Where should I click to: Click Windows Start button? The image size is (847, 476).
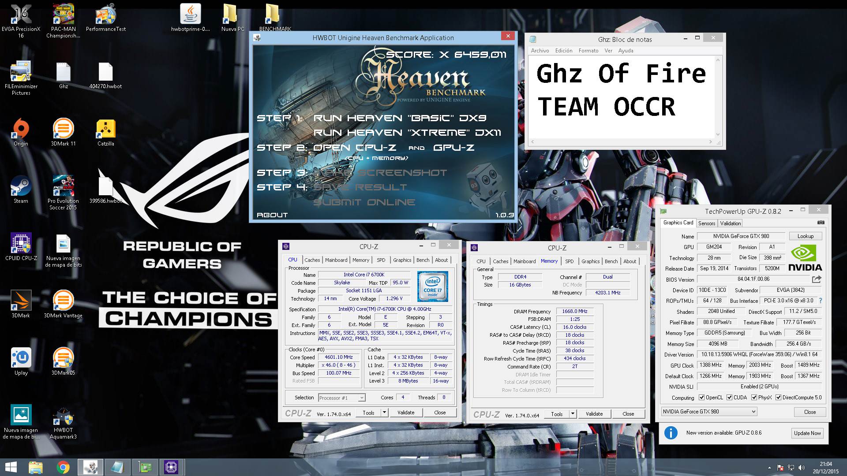pyautogui.click(x=11, y=467)
